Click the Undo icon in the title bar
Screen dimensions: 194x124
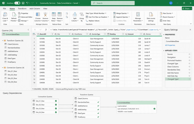click(27, 3)
